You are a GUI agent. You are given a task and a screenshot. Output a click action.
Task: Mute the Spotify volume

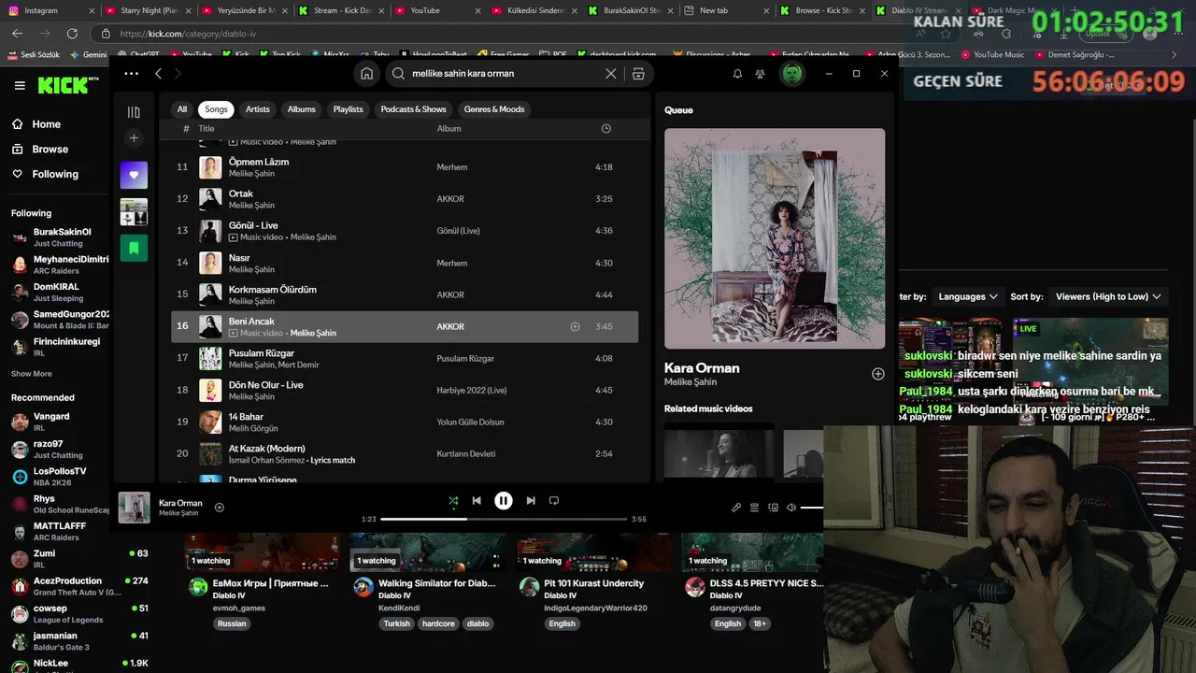(791, 508)
